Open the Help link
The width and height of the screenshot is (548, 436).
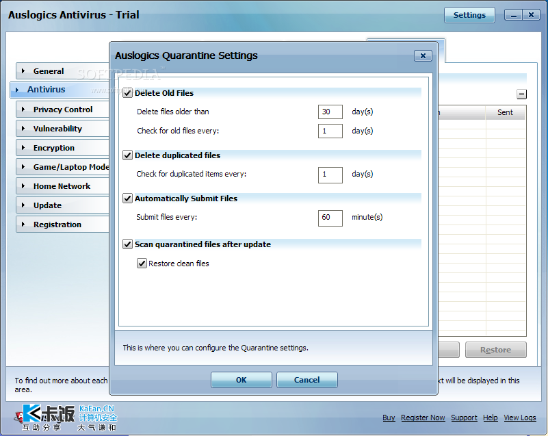491,418
